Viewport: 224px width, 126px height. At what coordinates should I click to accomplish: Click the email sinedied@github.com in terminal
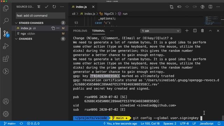click(x=156, y=105)
